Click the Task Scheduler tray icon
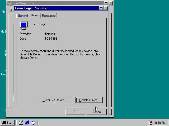 (150, 123)
